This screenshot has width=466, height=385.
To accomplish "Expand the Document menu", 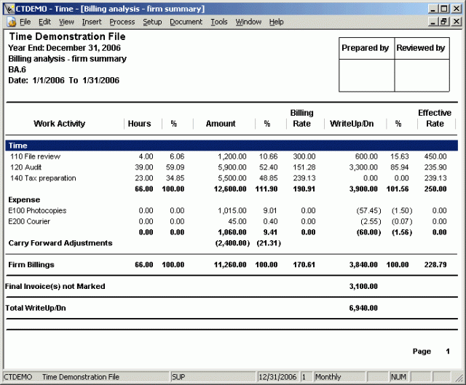I will 186,22.
